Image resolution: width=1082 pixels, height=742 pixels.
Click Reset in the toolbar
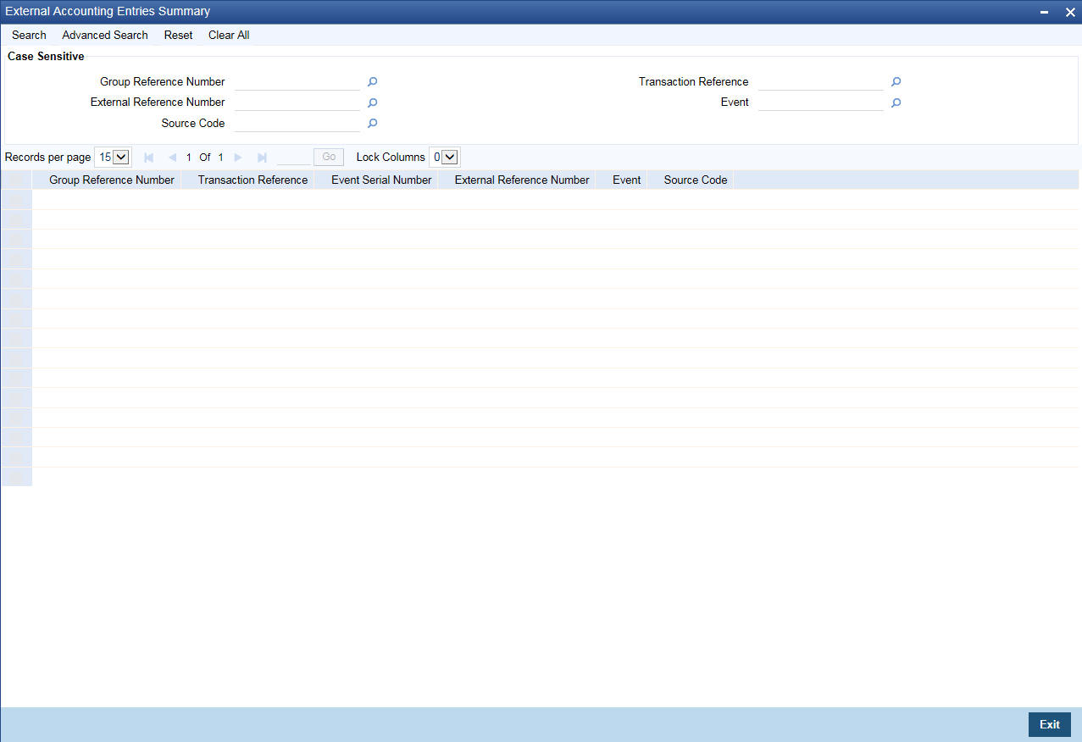[x=178, y=35]
